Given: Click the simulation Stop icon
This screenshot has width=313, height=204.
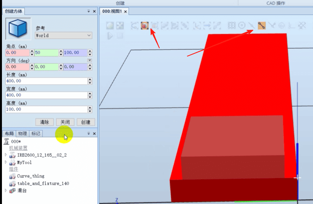Looking at the screenshot, I should [120, 36].
